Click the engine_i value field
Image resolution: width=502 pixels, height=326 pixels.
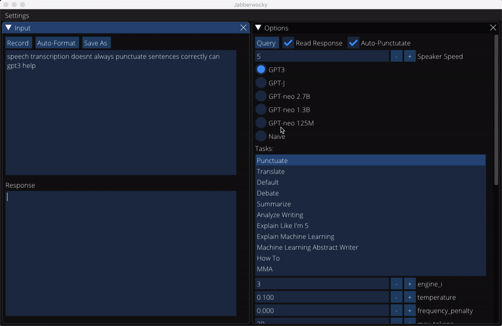click(322, 284)
